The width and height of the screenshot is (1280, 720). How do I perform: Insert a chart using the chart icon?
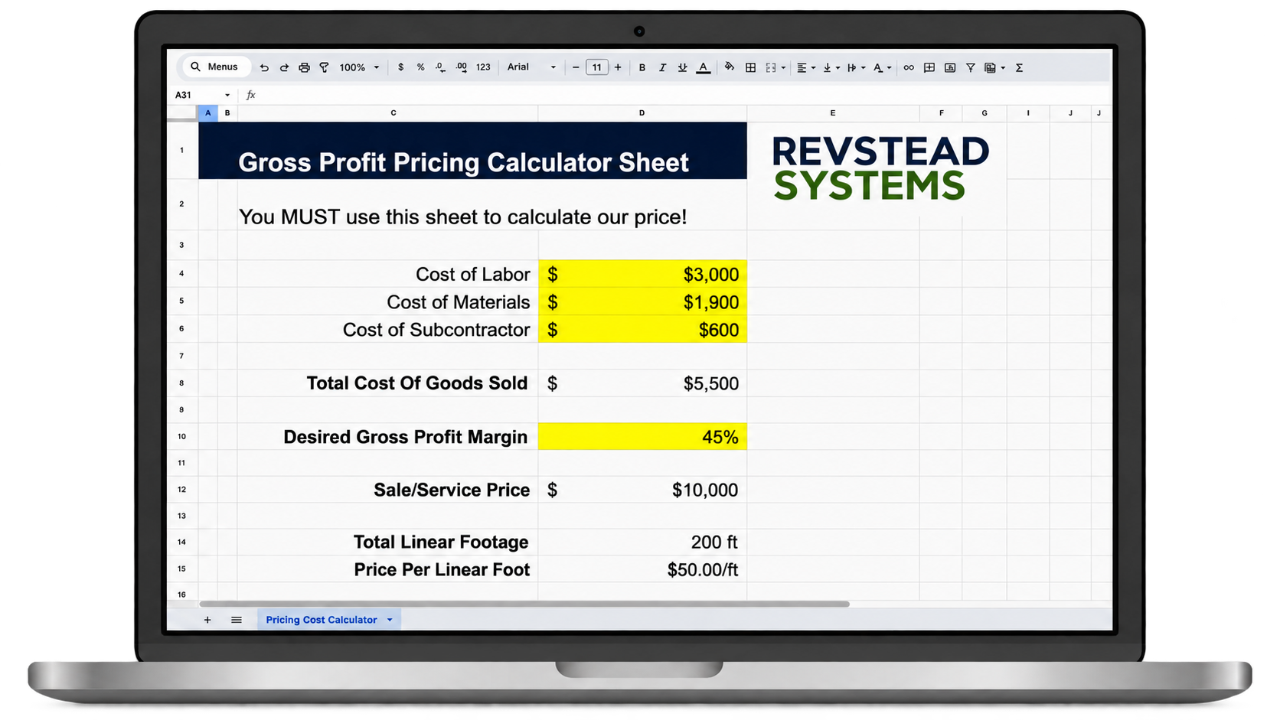point(950,67)
